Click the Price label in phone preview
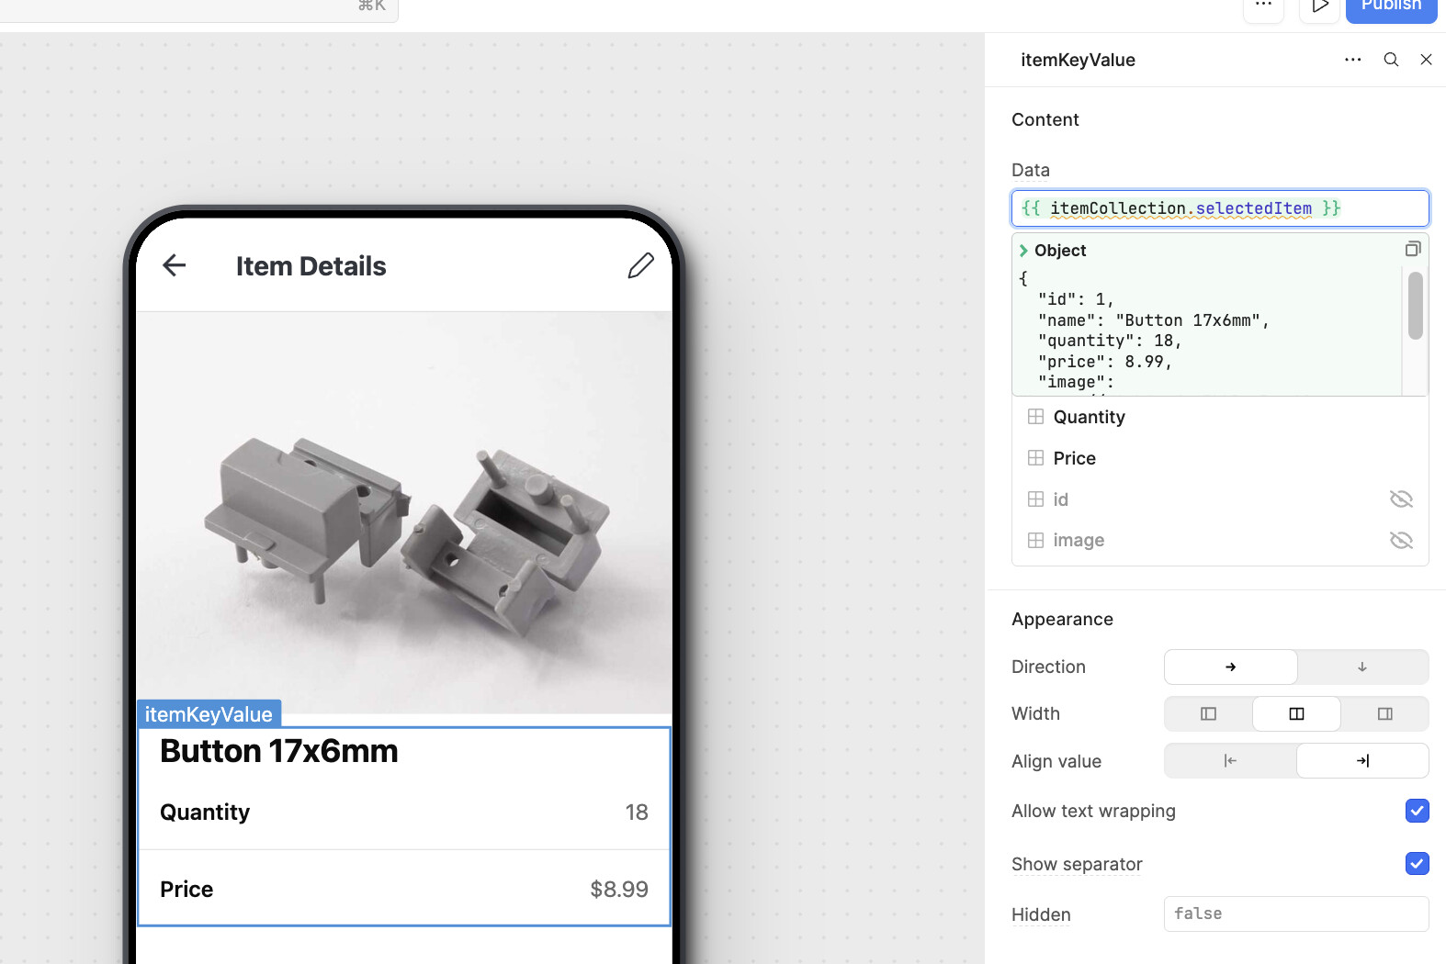 pos(186,890)
